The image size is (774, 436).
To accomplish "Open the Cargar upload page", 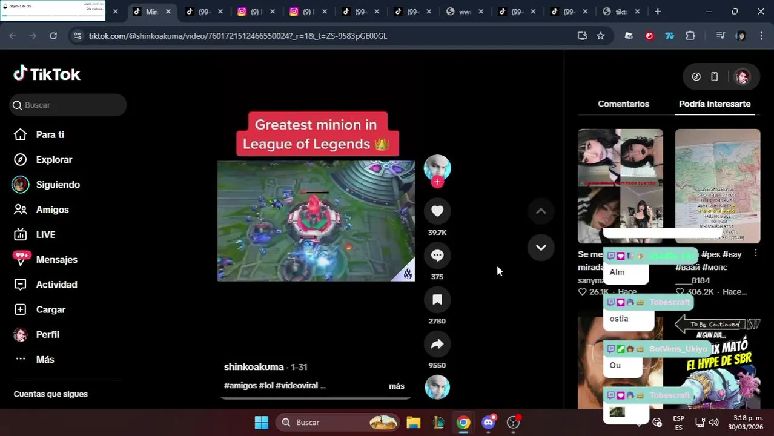I will tap(50, 309).
